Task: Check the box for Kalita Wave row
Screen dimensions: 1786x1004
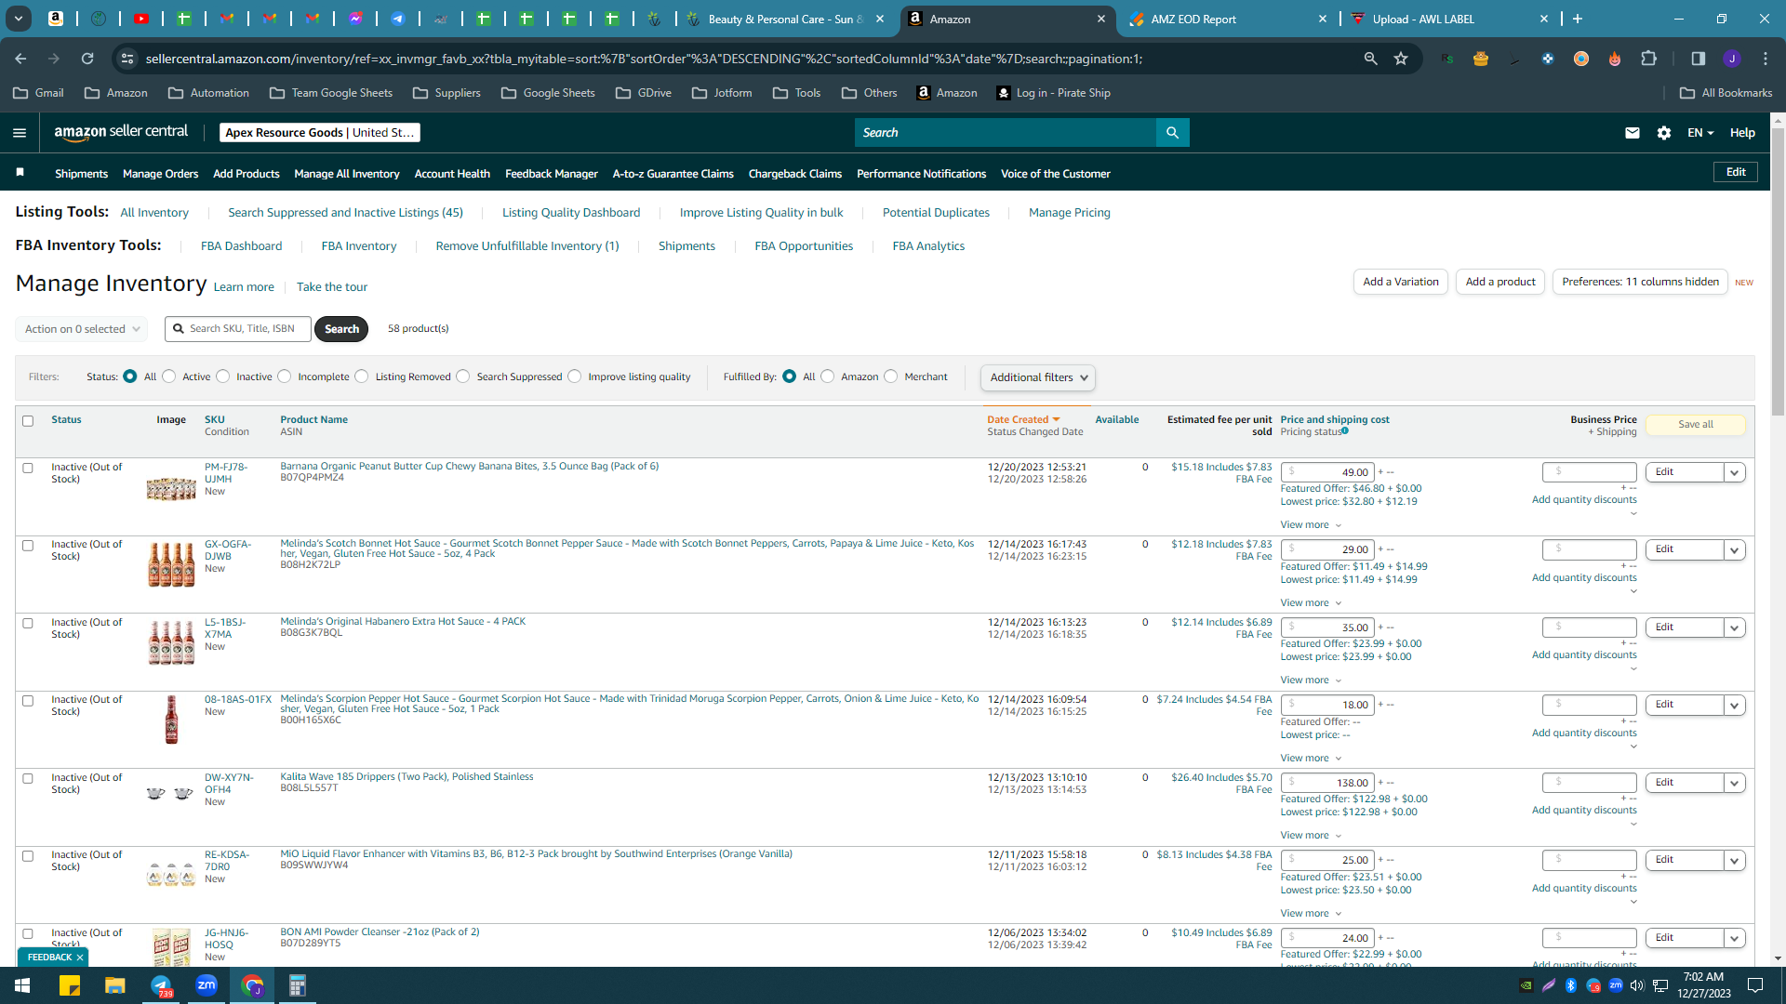Action: 28,779
